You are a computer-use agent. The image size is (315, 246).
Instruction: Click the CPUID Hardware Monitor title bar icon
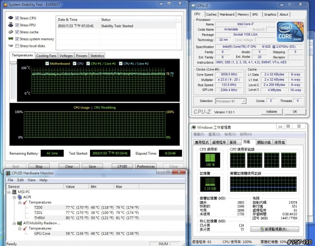[x=8, y=173]
